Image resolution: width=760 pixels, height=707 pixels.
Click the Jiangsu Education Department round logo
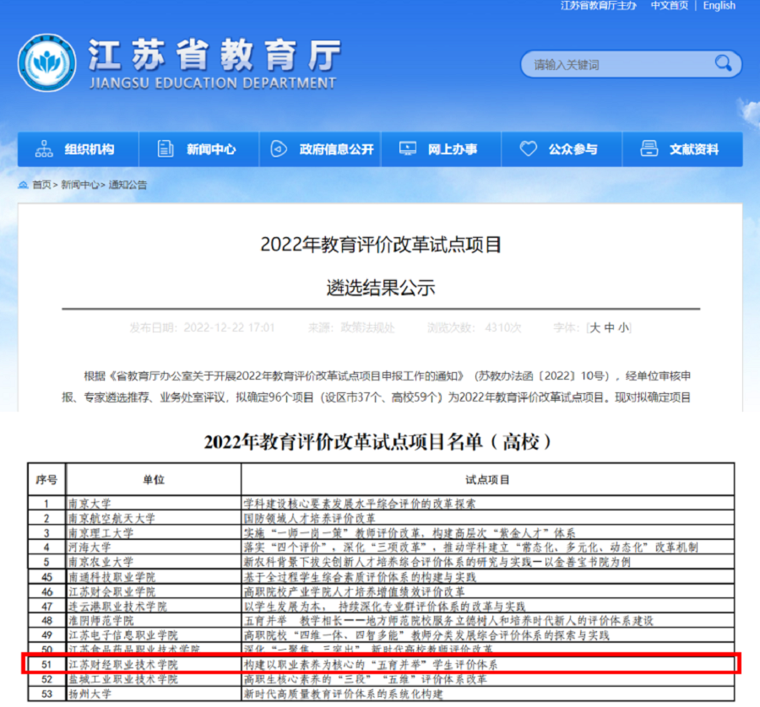tap(47, 63)
